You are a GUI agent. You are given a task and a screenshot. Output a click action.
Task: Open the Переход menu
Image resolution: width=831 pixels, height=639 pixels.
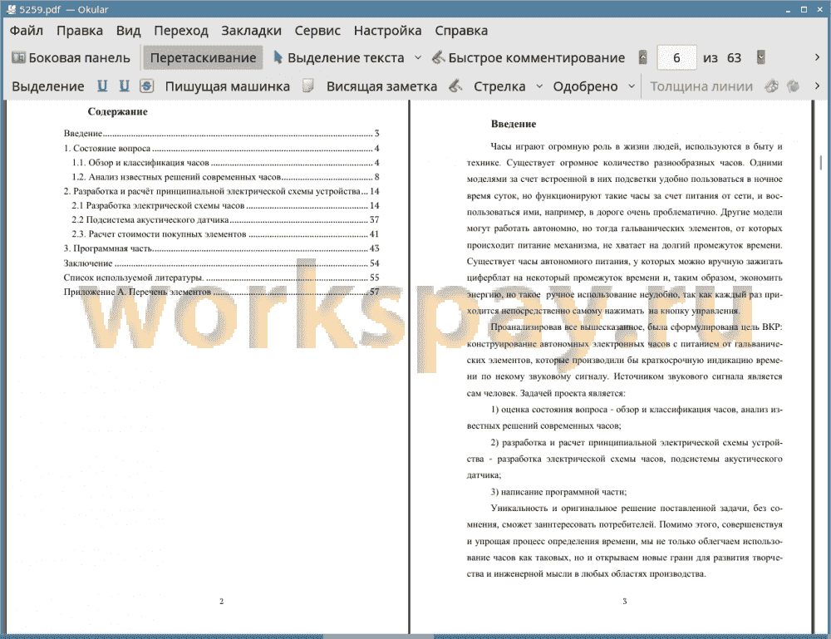[x=180, y=31]
